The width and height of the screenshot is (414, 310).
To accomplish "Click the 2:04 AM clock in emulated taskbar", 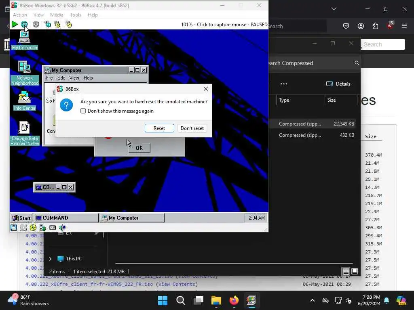I will (x=256, y=218).
